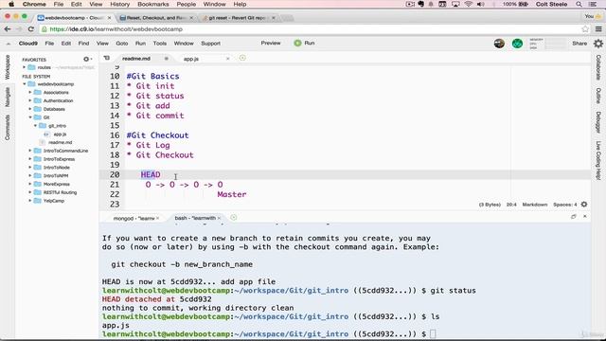Click the green user avatar
The image size is (606, 341).
point(517,44)
